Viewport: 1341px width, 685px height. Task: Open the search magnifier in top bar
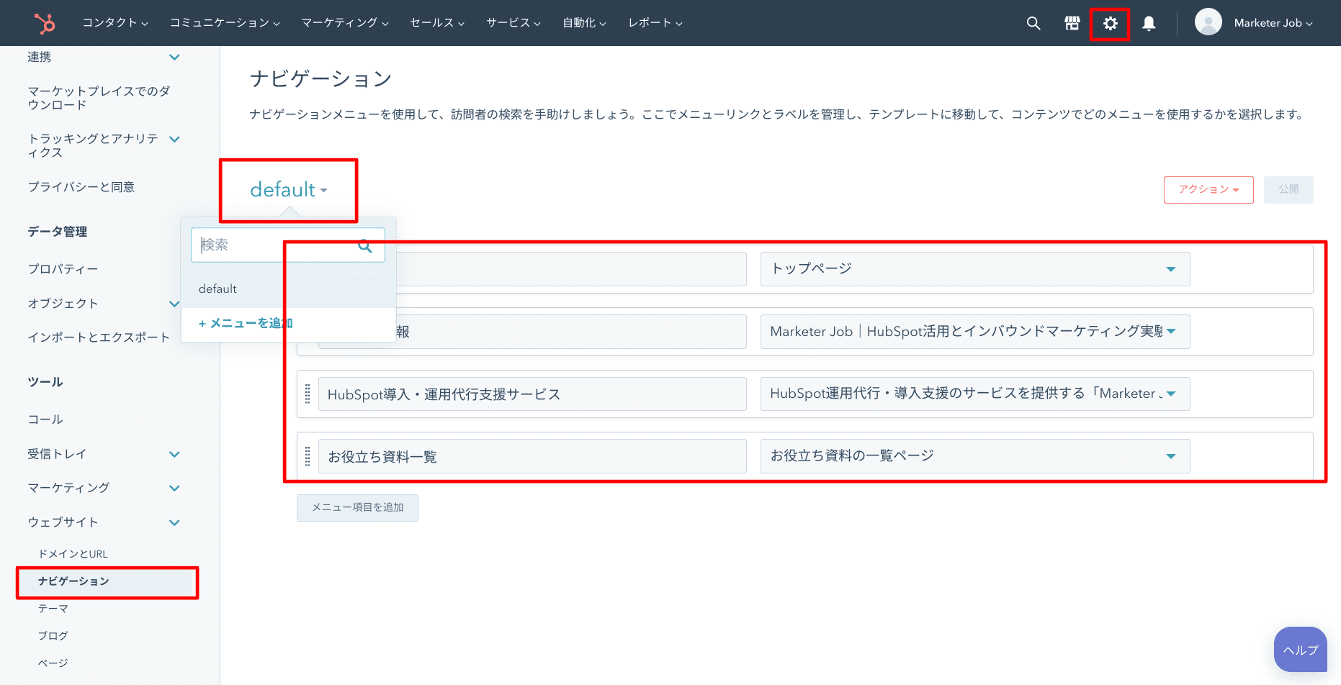click(1033, 23)
